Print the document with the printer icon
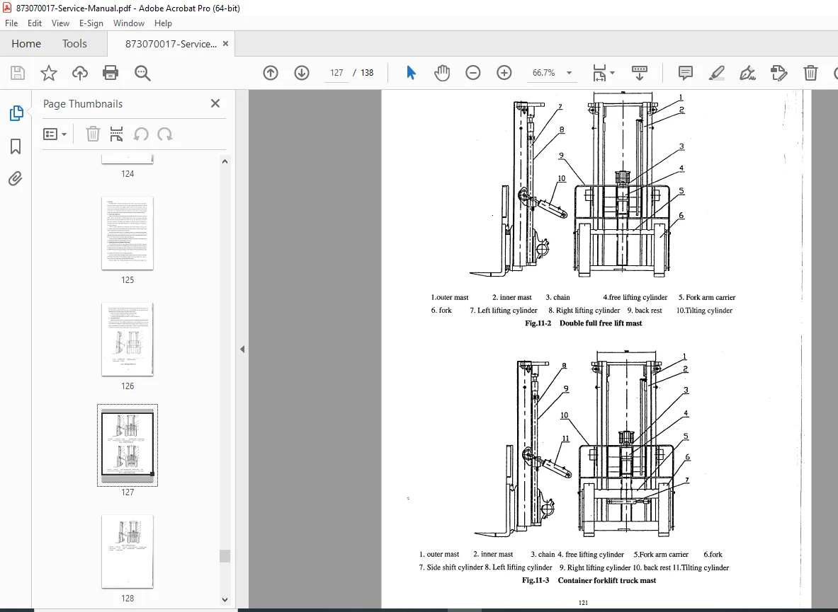Viewport: 838px width, 612px height. (x=111, y=73)
